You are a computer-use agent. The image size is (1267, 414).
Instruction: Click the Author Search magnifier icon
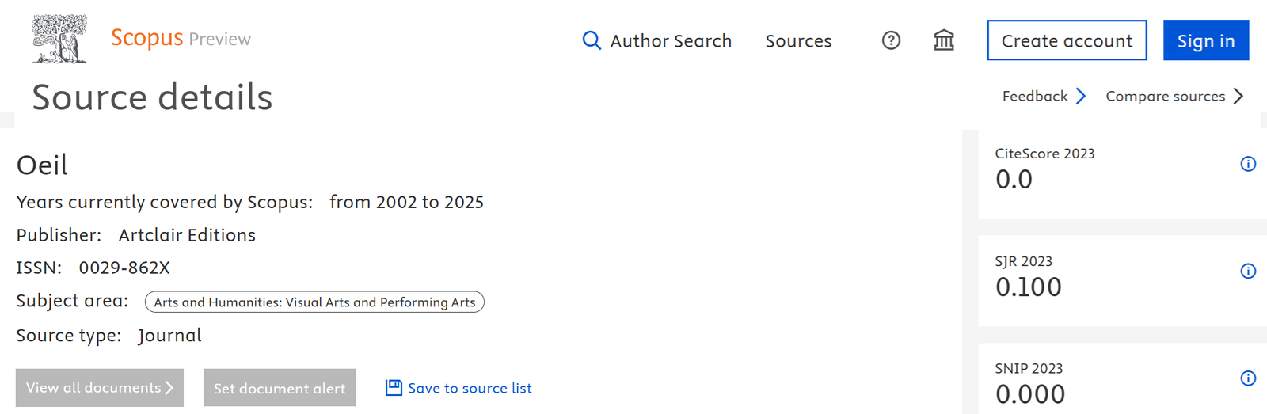click(592, 40)
